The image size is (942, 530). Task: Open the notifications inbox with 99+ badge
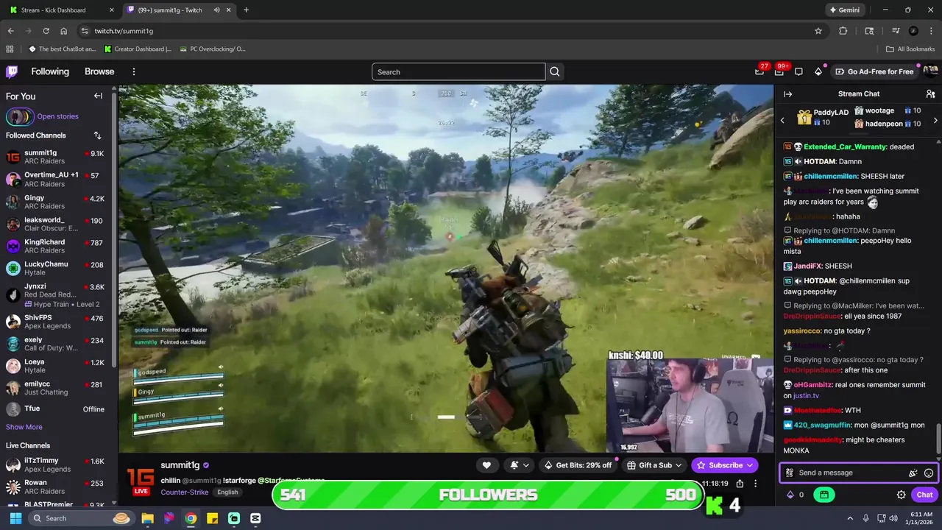coord(779,71)
